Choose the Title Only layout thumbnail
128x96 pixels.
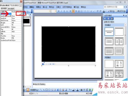[119, 31]
